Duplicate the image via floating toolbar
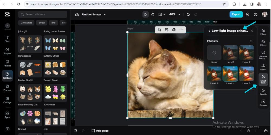 pos(174,30)
